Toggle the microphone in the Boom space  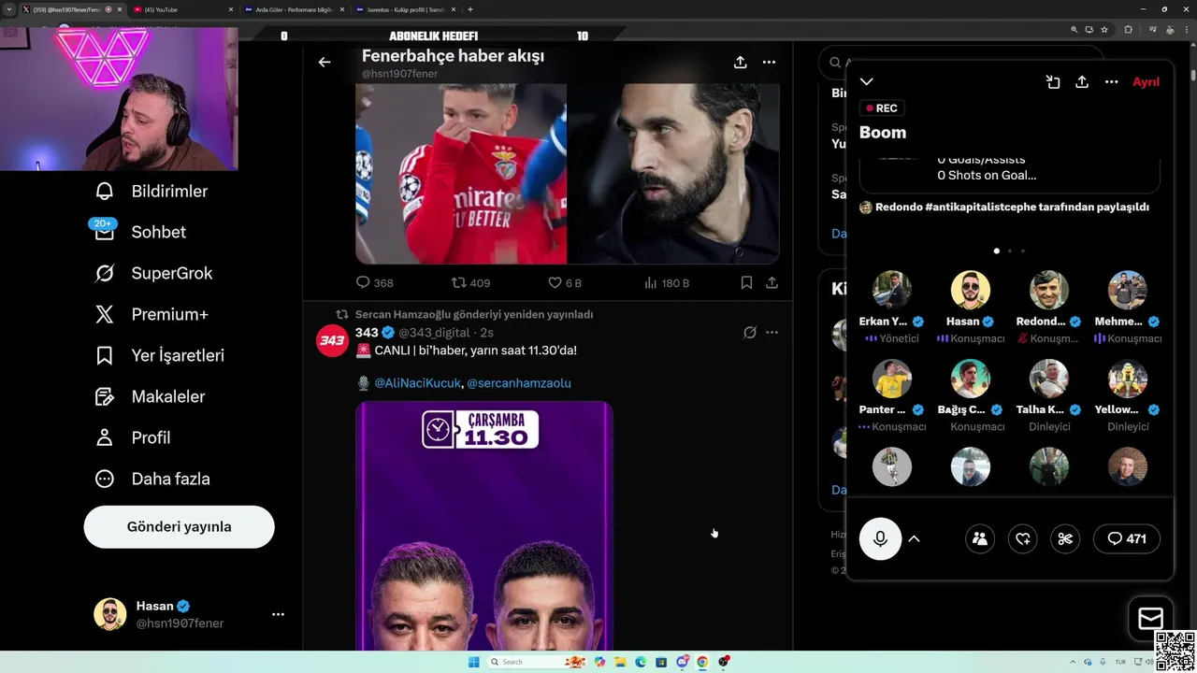[880, 538]
